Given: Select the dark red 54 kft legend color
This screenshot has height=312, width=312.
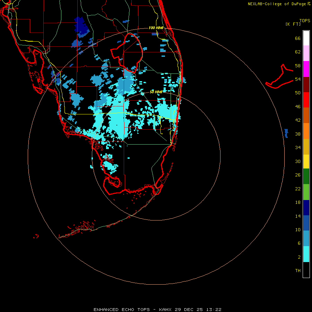Looking at the screenshot, I should coord(306,85).
